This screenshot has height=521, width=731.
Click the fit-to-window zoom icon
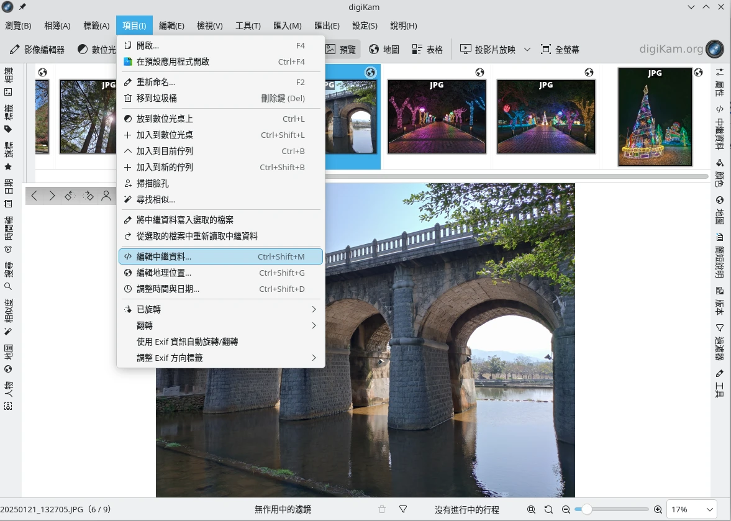click(x=531, y=510)
